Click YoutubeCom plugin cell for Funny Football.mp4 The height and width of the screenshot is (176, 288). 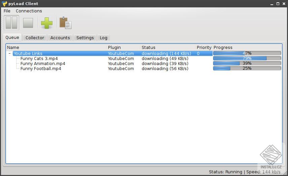point(121,69)
